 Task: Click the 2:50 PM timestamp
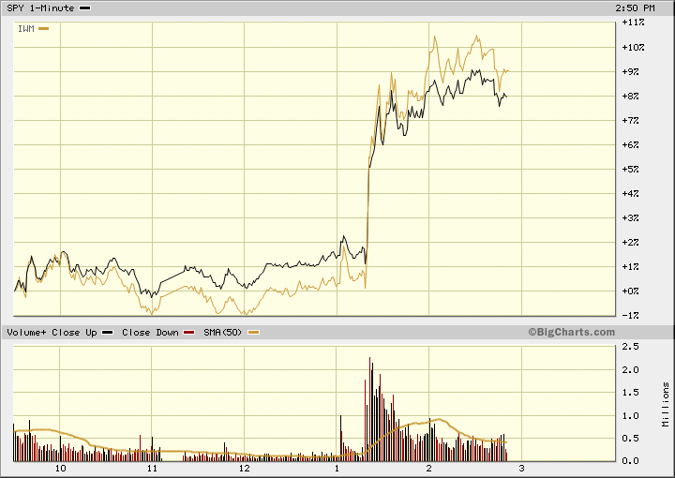(x=634, y=7)
